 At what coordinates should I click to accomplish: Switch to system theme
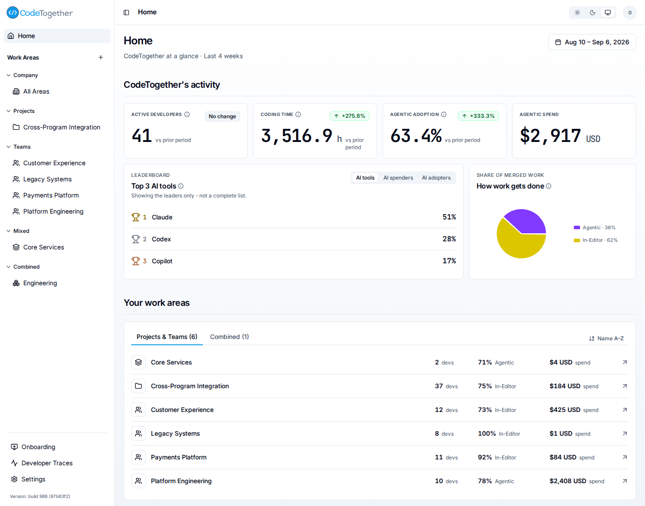[x=608, y=13]
